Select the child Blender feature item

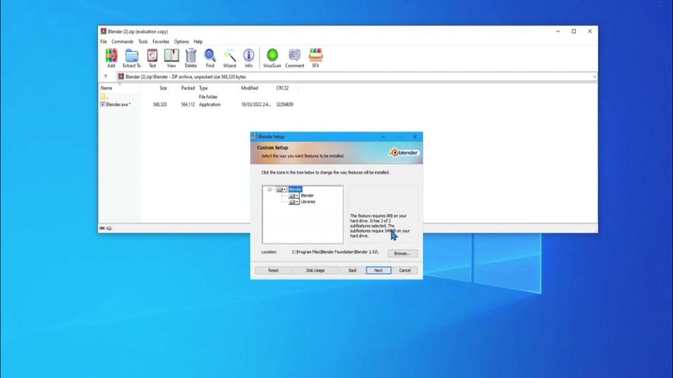click(307, 196)
